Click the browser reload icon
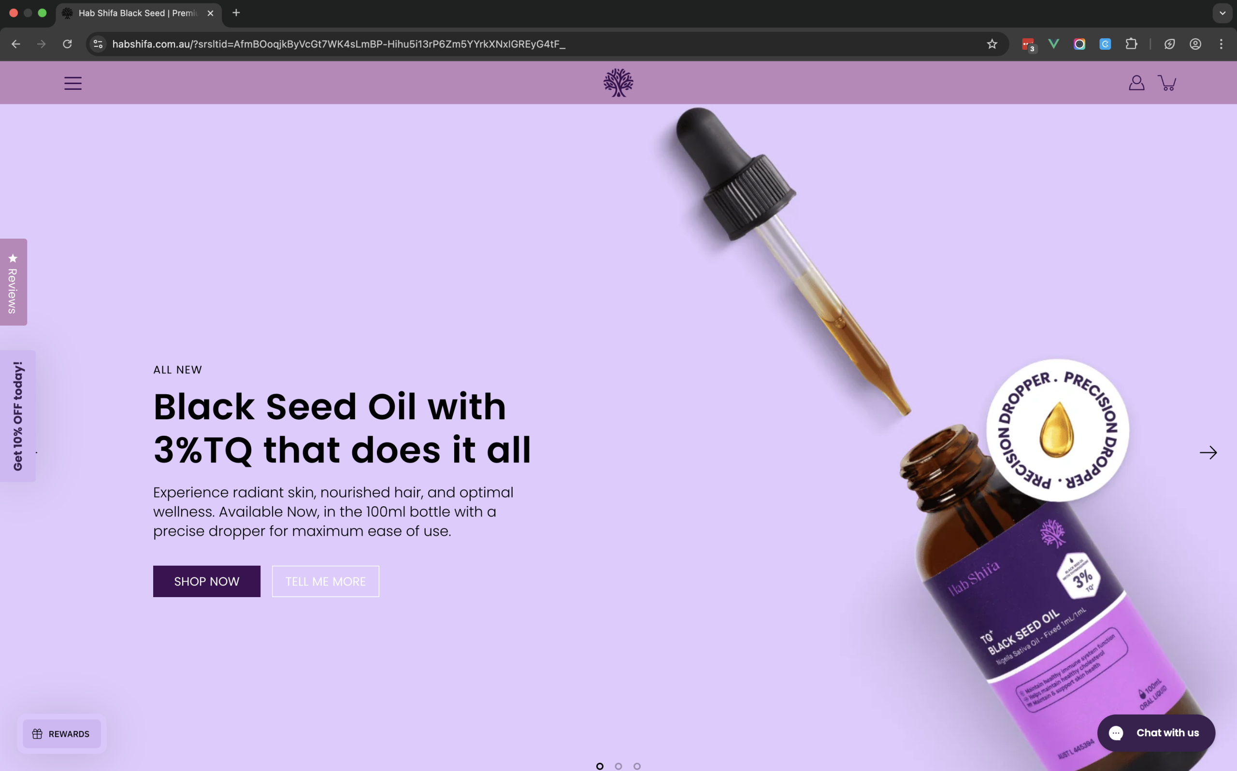The height and width of the screenshot is (771, 1237). click(x=67, y=44)
